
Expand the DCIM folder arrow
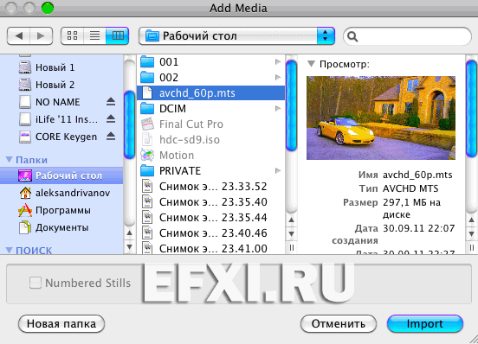[277, 108]
